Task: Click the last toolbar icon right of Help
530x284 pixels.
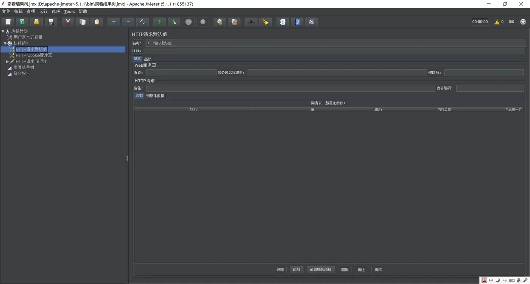Action: point(311,22)
